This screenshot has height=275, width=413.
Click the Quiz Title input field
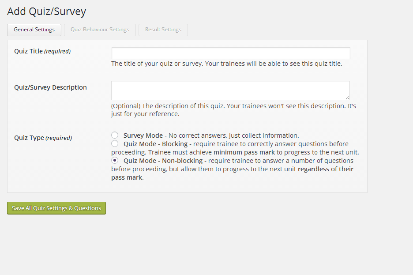point(231,53)
